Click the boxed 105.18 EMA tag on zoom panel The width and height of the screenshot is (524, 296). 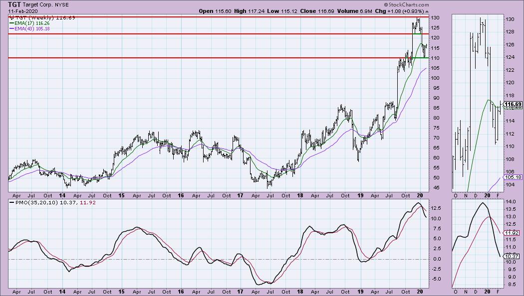513,177
